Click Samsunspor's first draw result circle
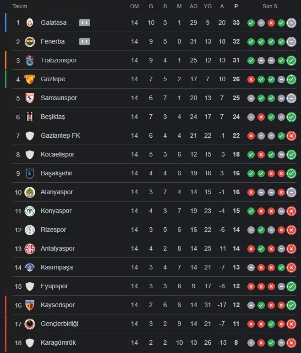 [x=251, y=98]
